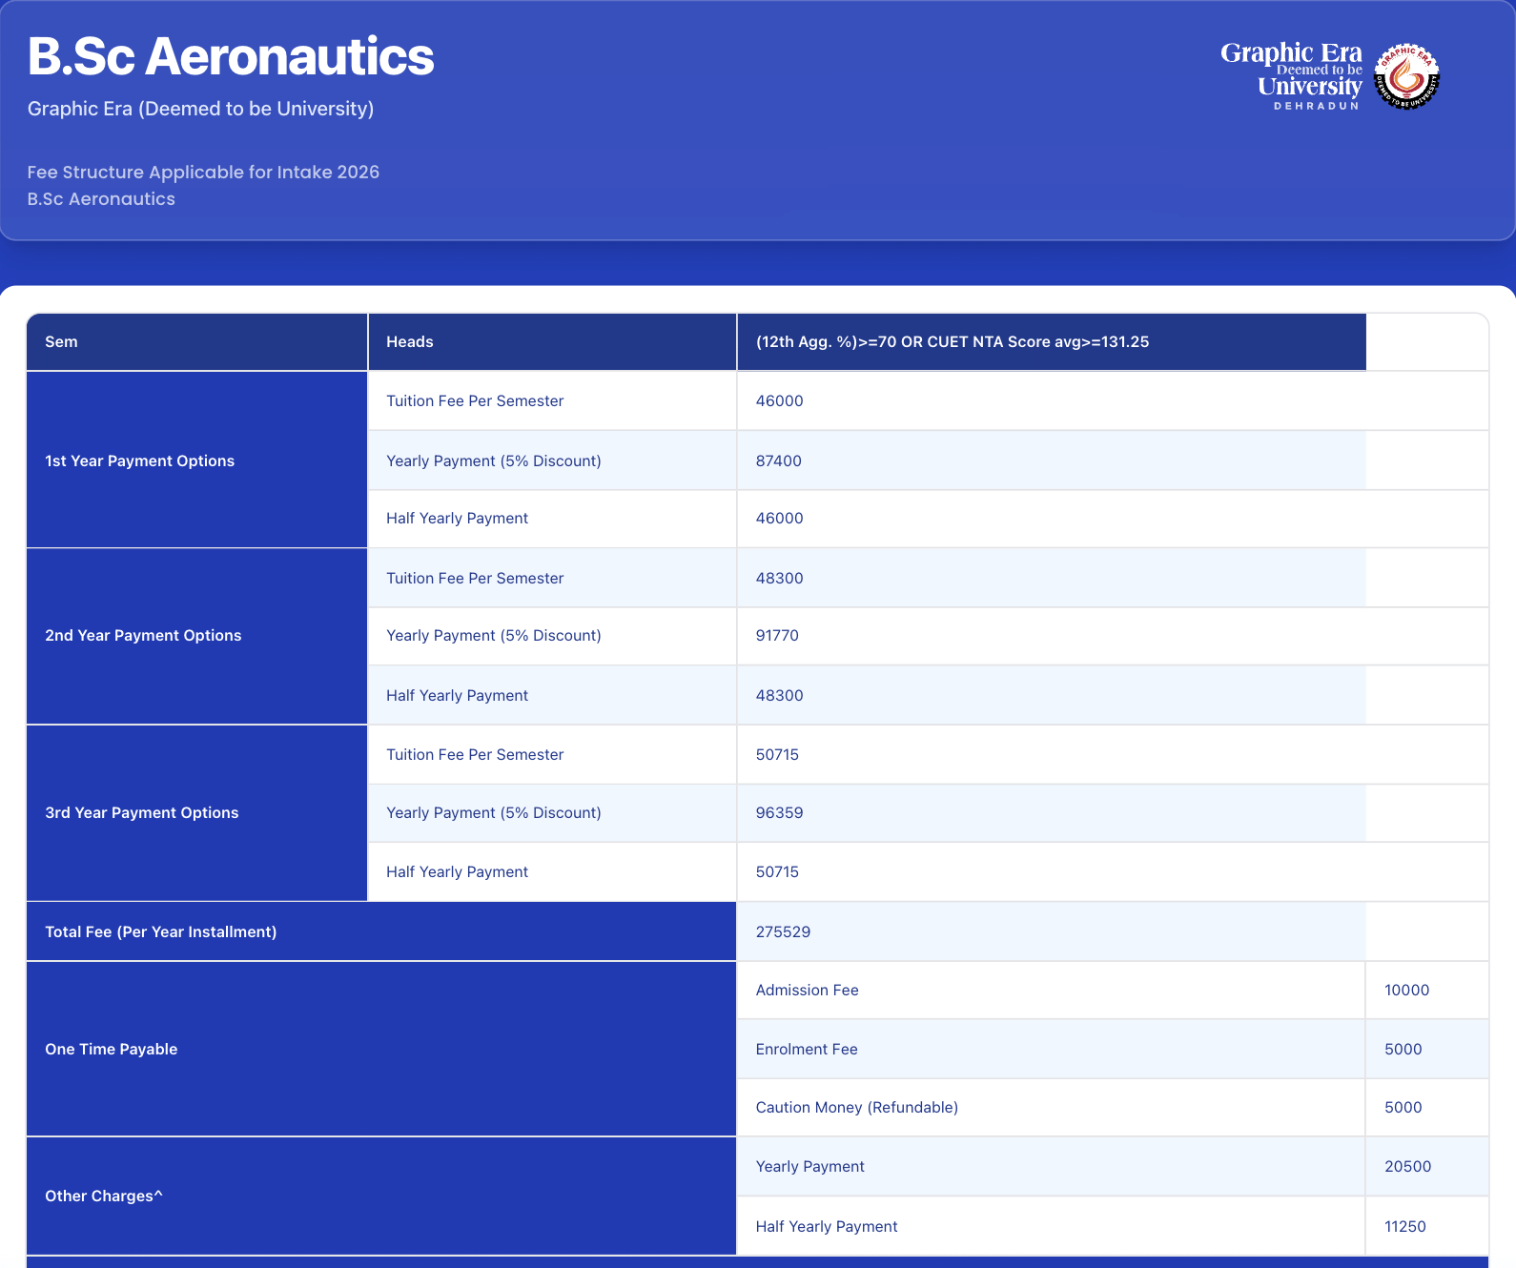Select the 1st Year Payment Options cell
Viewport: 1516px width, 1268px height.
(x=139, y=460)
